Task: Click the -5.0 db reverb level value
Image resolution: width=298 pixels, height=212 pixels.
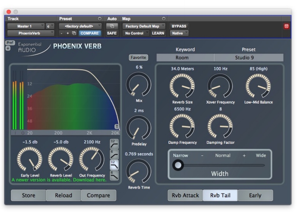Action: click(61, 142)
